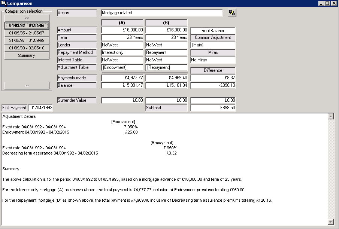Select the 04/03/92 - 01/05/95 comparison period
The height and width of the screenshot is (229, 339).
coord(27,26)
